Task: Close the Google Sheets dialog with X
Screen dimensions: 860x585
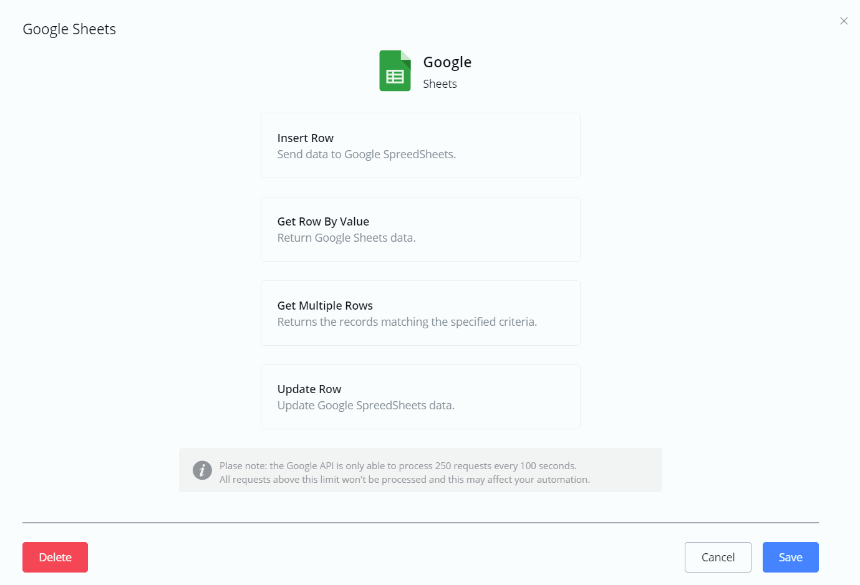Action: click(844, 21)
